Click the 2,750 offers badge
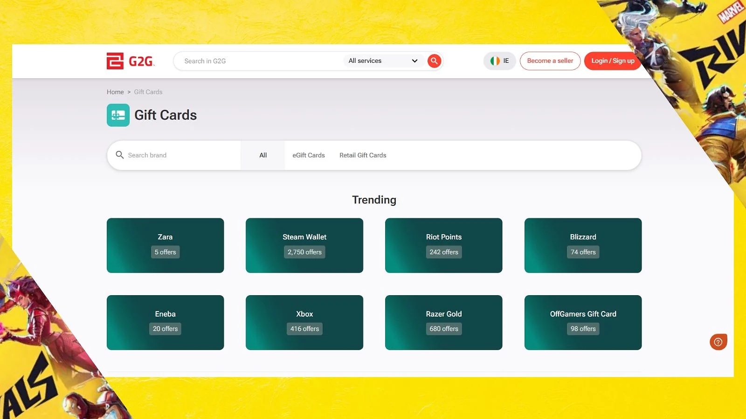The image size is (746, 419). coord(304,252)
